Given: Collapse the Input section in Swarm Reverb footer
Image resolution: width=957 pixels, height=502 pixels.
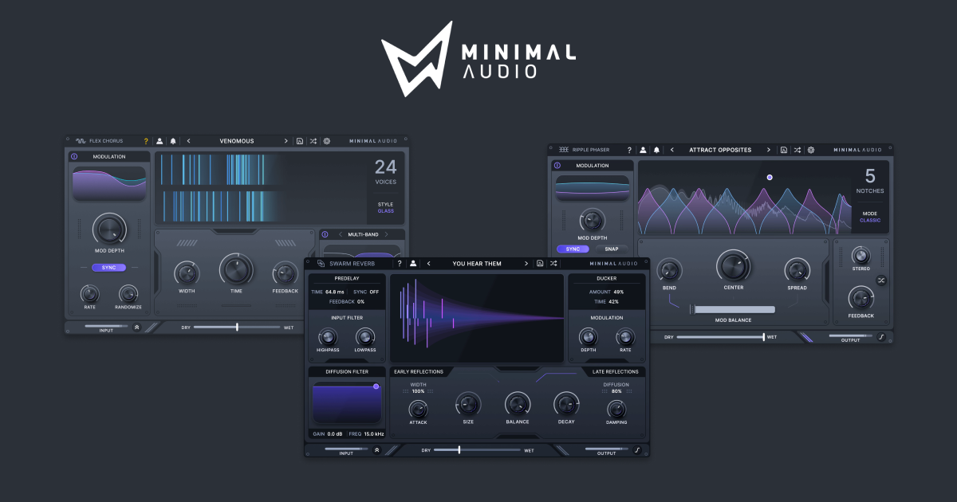Looking at the screenshot, I should tap(378, 449).
